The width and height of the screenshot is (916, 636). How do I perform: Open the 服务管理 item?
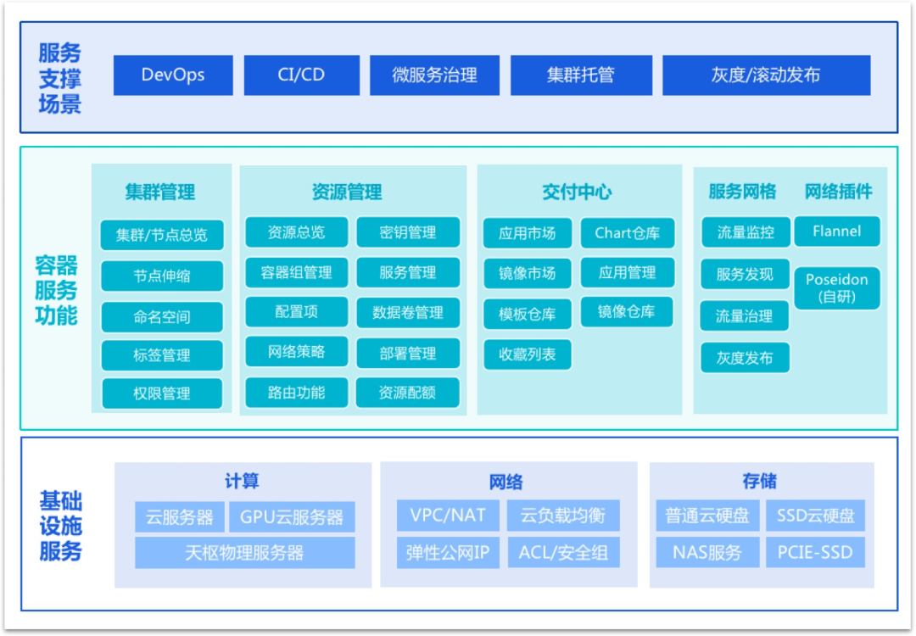tap(408, 273)
